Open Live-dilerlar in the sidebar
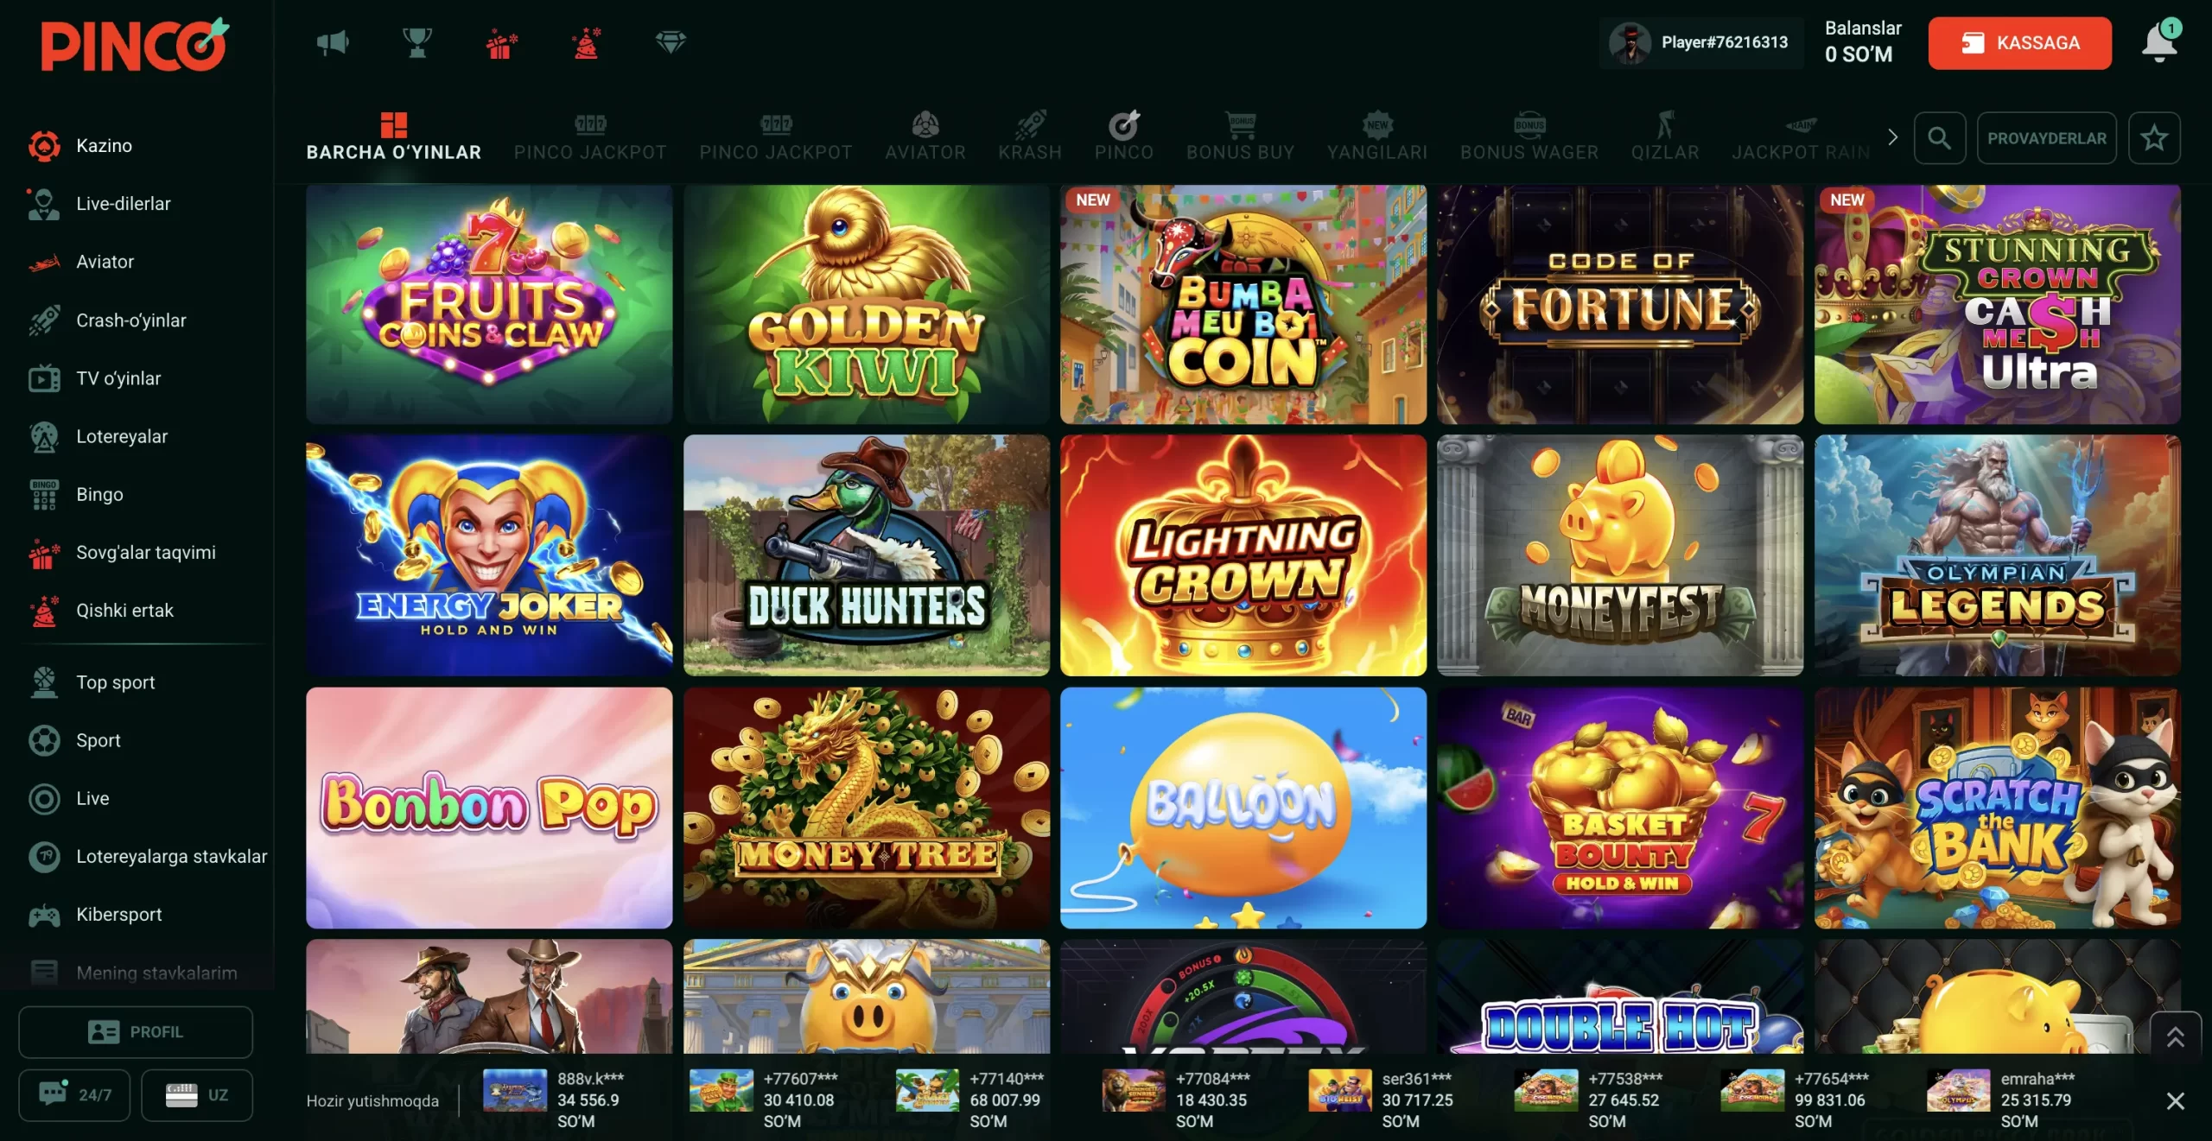This screenshot has width=2212, height=1141. [124, 204]
